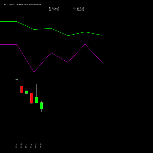153x153 pixels.
Task: Select the 28 Apr date label
Action: click(31, 146)
